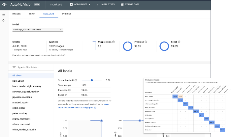This screenshot has width=231, height=137.
Task: Click help icon beside Precision in All labels table
Action: coord(69,90)
